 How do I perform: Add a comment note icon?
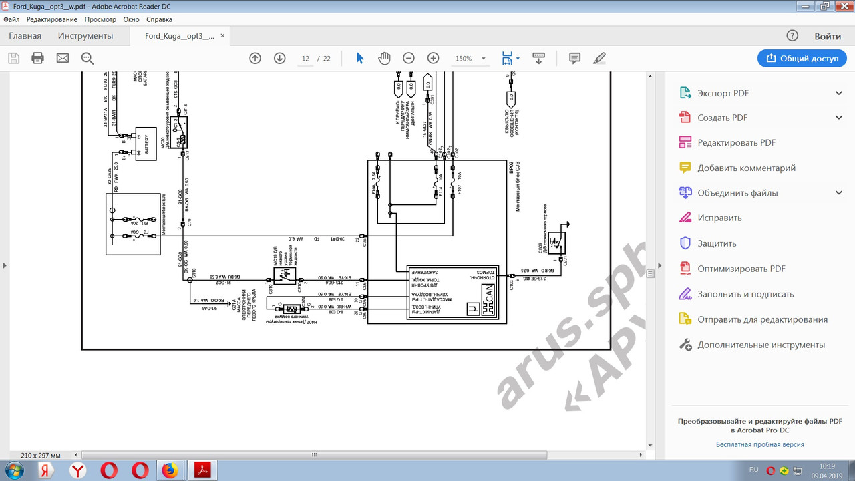click(574, 58)
